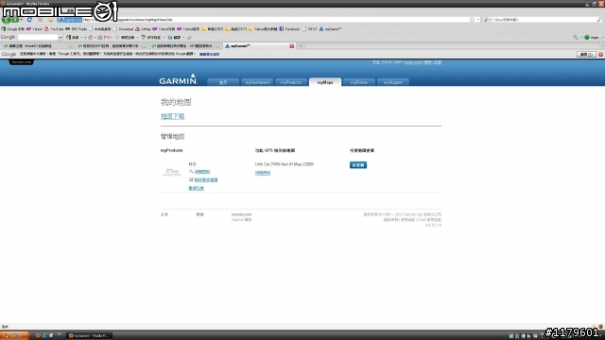Bookmark this page with the star icon
Image resolution: width=605 pixels, height=340 pixels.
pos(472,19)
